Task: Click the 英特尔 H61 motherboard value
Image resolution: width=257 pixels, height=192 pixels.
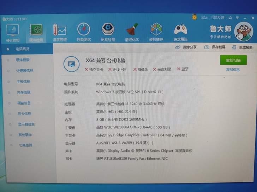Action: tap(116, 112)
